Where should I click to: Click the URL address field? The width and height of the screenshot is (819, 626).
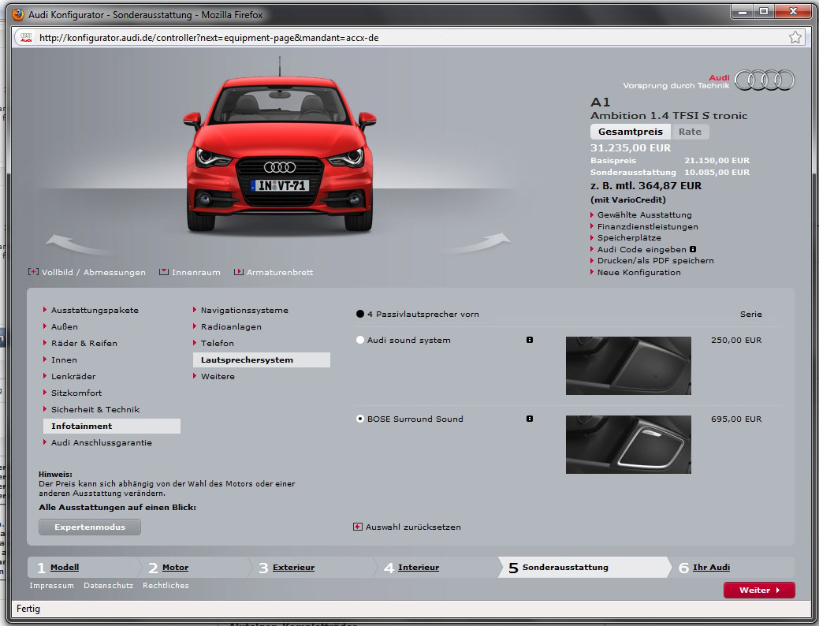(x=408, y=38)
